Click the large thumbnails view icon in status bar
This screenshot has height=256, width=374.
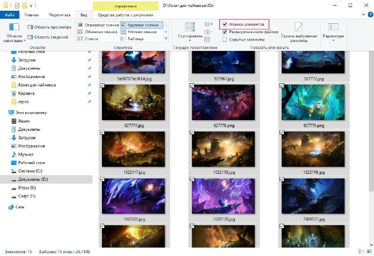[370, 251]
